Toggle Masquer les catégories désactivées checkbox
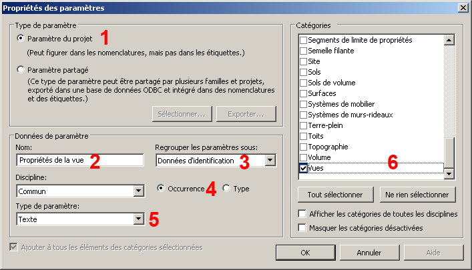The height and width of the screenshot is (270, 472). coord(303,228)
